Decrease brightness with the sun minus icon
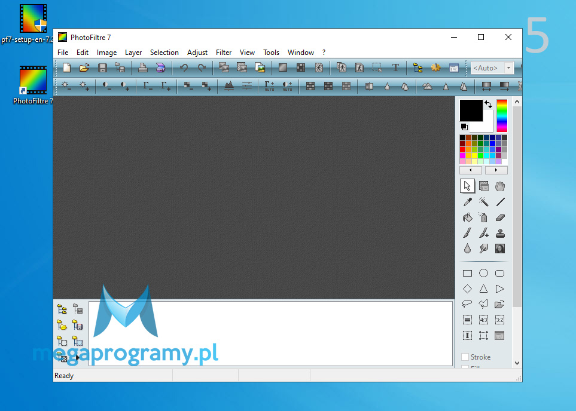The height and width of the screenshot is (411, 576). 66,86
